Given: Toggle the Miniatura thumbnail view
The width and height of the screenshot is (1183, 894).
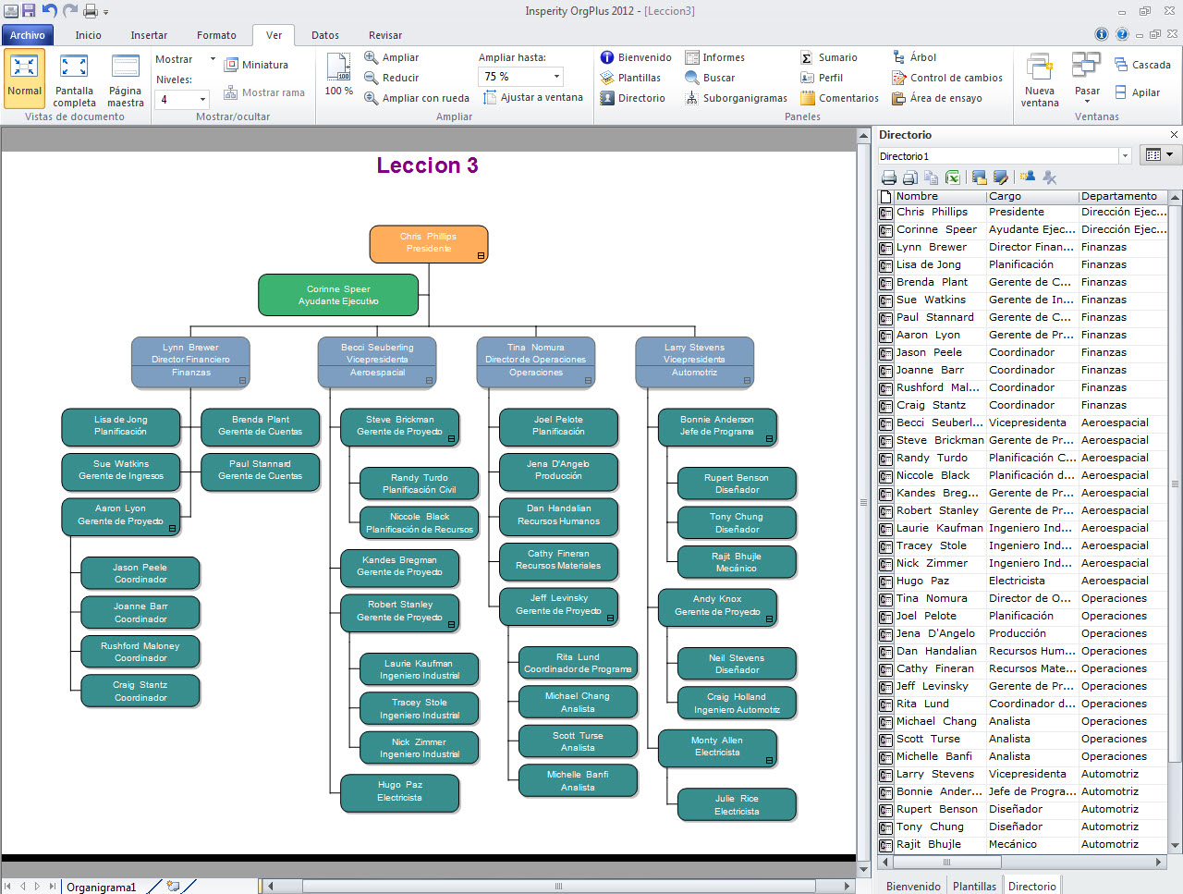Looking at the screenshot, I should pyautogui.click(x=230, y=65).
